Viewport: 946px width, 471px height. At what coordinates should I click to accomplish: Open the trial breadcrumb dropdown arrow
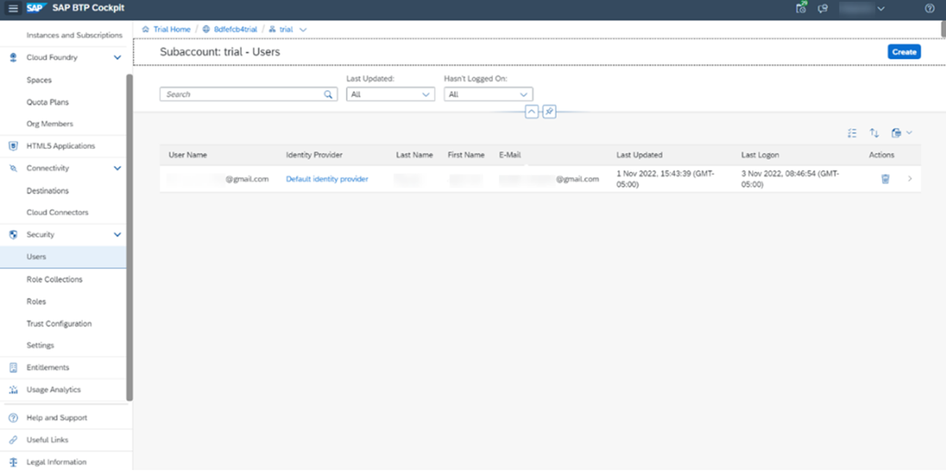(303, 30)
